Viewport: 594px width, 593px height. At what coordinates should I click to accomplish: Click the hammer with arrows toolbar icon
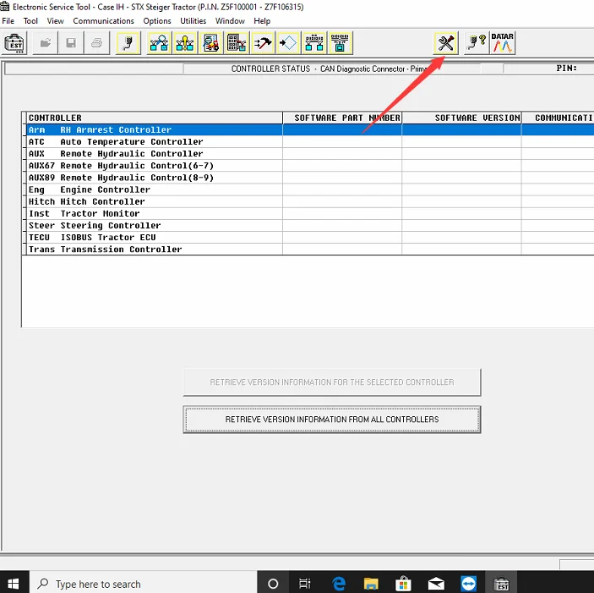click(263, 43)
